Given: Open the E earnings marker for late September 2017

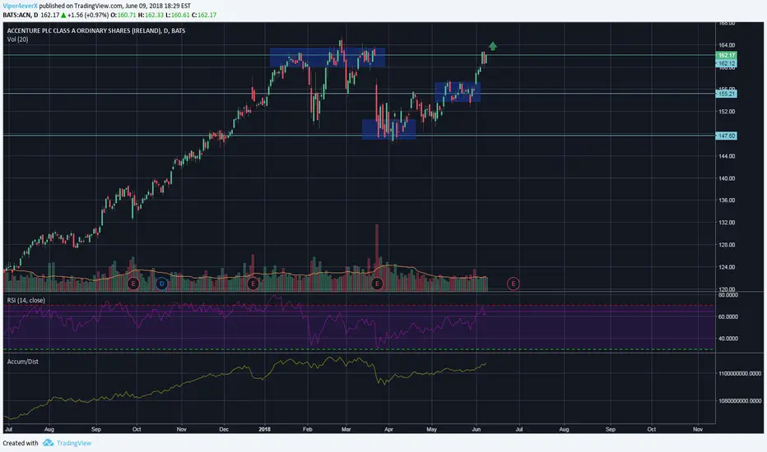Looking at the screenshot, I should [x=133, y=284].
